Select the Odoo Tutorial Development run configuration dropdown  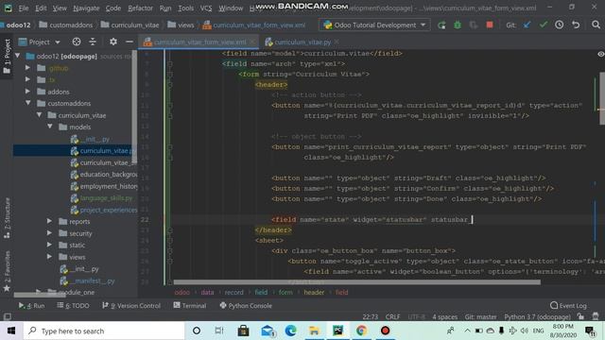click(x=374, y=25)
